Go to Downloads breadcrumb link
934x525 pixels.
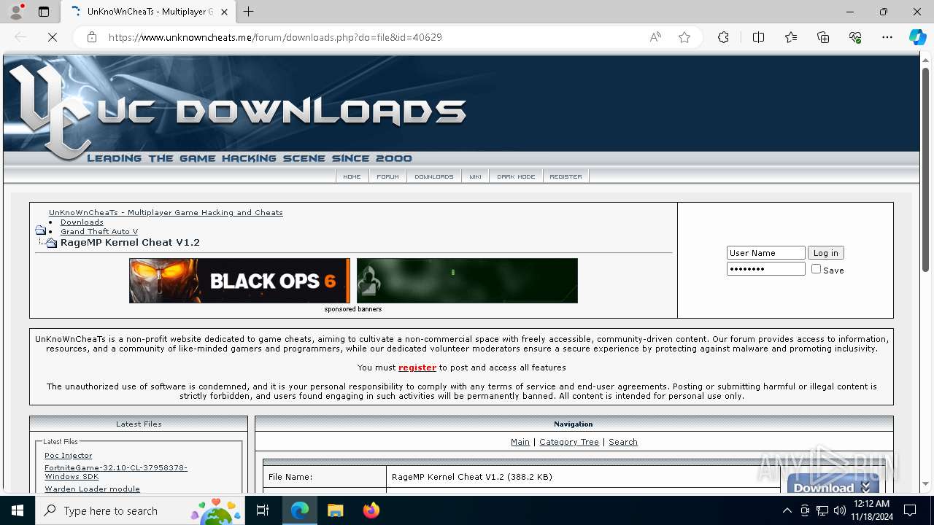(82, 222)
